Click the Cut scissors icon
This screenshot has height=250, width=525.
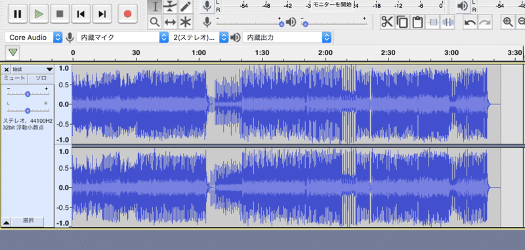387,22
